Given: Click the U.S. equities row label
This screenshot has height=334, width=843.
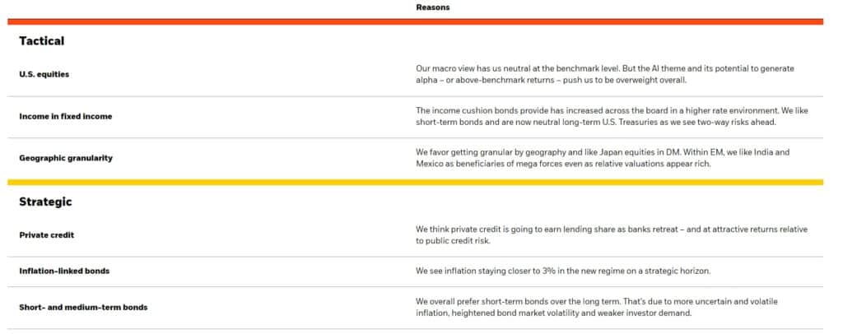Looking at the screenshot, I should (44, 74).
